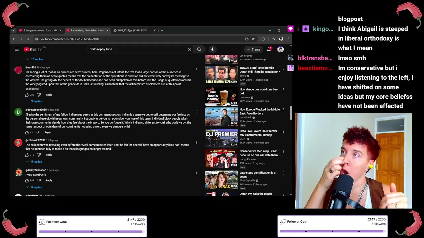Open Chrome profile avatar

281,39
